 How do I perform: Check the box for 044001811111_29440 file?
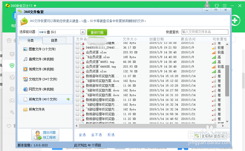(x=77, y=47)
